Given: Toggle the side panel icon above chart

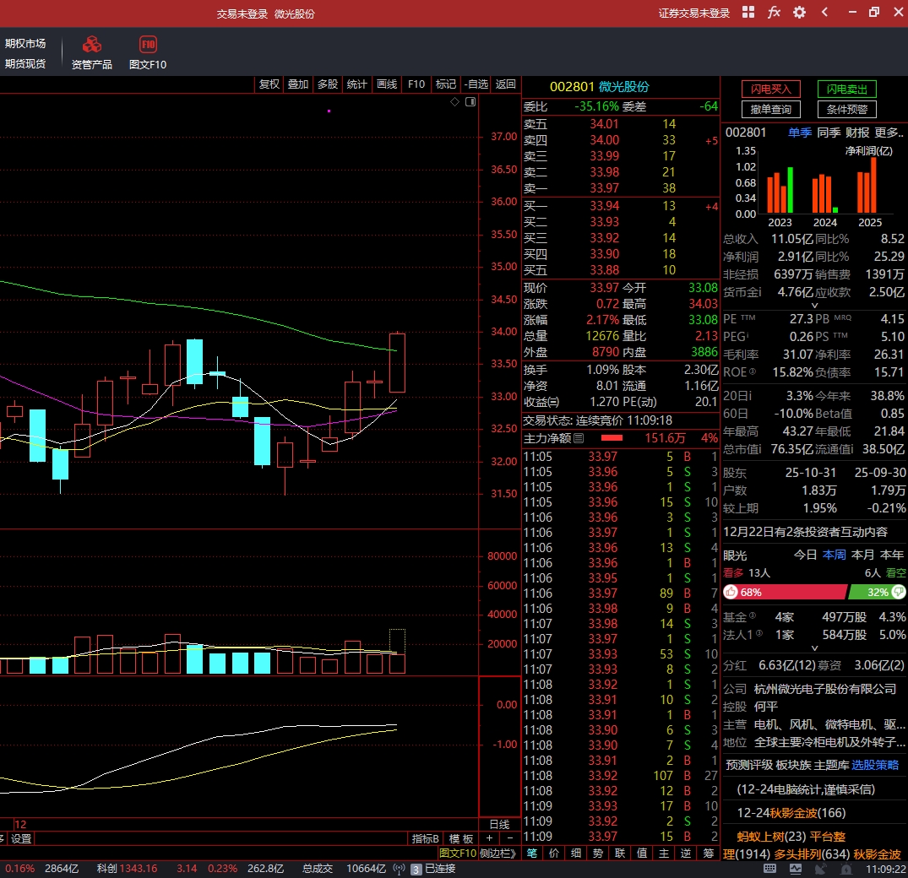Looking at the screenshot, I should (x=470, y=102).
